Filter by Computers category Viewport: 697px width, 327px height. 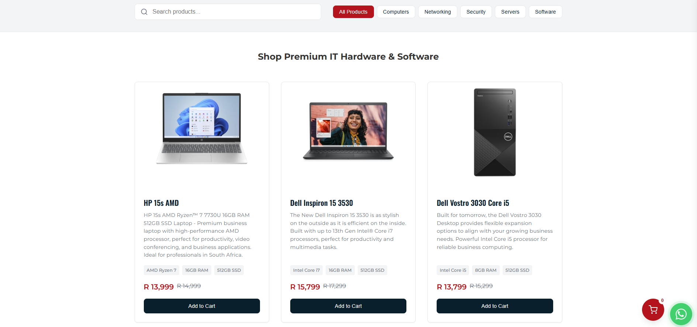click(x=396, y=12)
